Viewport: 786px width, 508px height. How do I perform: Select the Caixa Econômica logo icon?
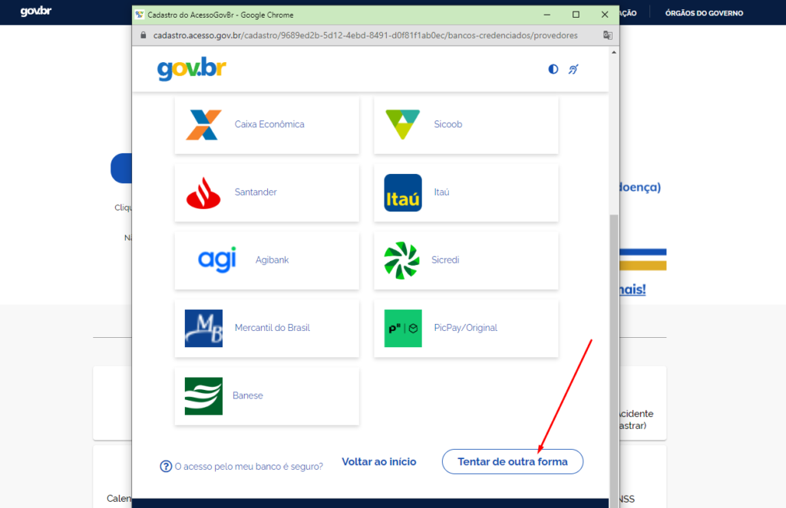tap(203, 125)
